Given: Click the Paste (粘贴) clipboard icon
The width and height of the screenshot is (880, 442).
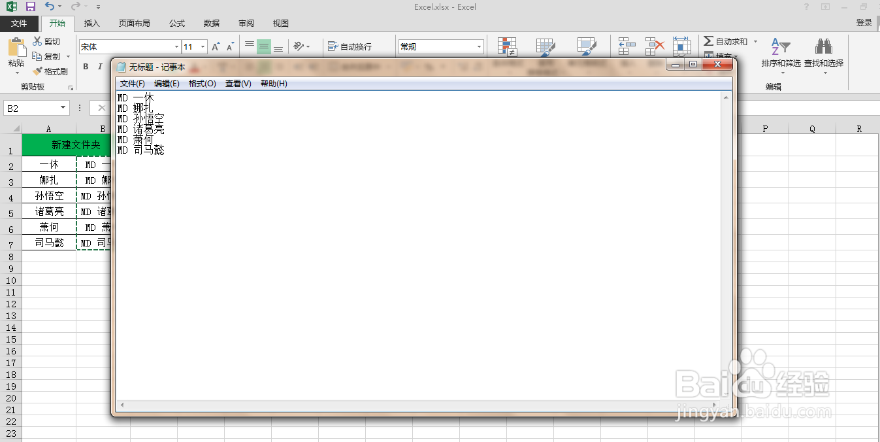Looking at the screenshot, I should click(x=16, y=48).
